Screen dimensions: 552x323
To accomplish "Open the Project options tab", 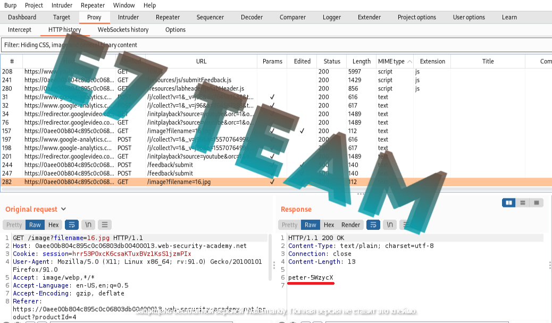I will click(417, 17).
